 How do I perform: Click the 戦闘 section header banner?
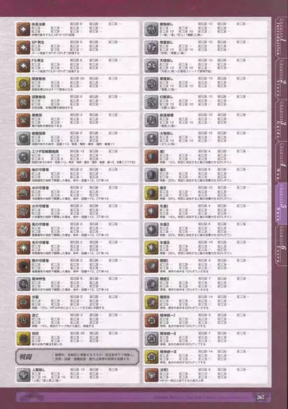click(x=77, y=356)
